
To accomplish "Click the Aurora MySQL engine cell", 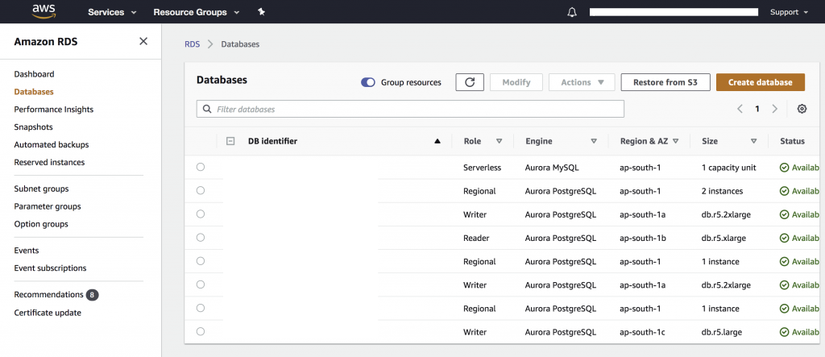I will [551, 168].
